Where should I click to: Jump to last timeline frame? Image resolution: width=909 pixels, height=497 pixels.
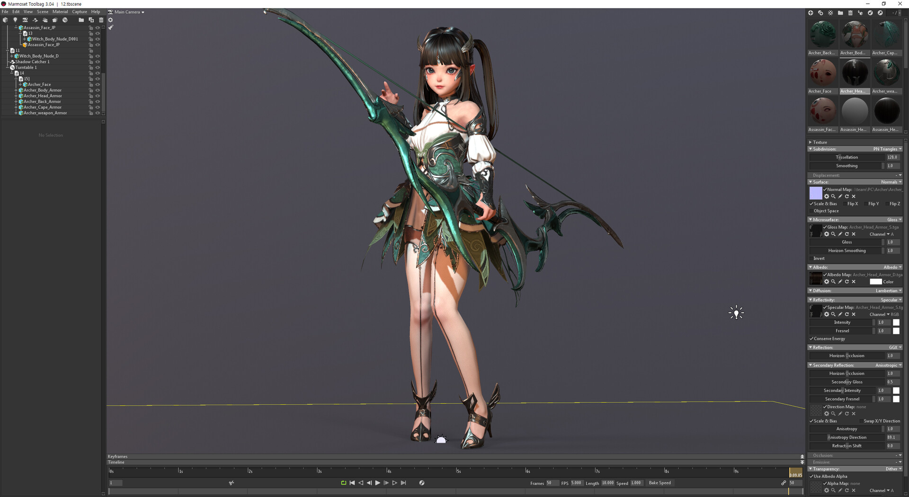pyautogui.click(x=403, y=483)
